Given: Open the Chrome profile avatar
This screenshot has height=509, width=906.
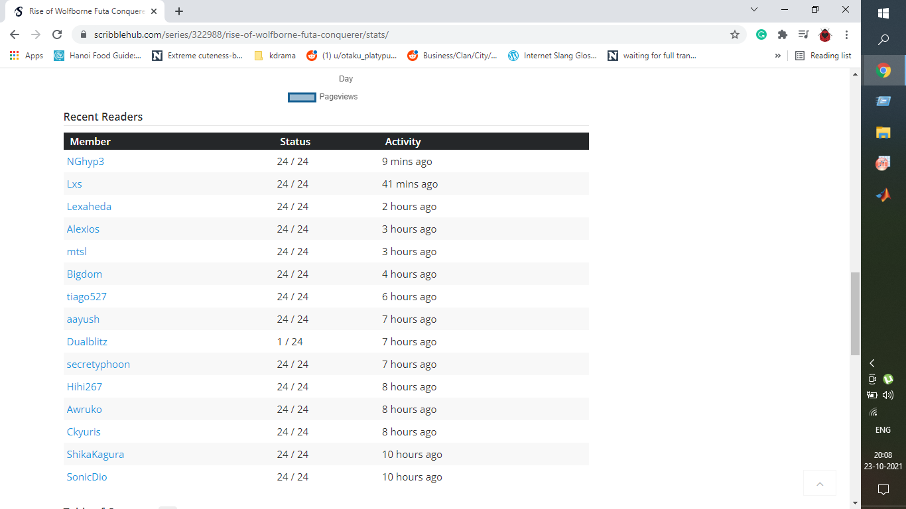Looking at the screenshot, I should tap(825, 34).
